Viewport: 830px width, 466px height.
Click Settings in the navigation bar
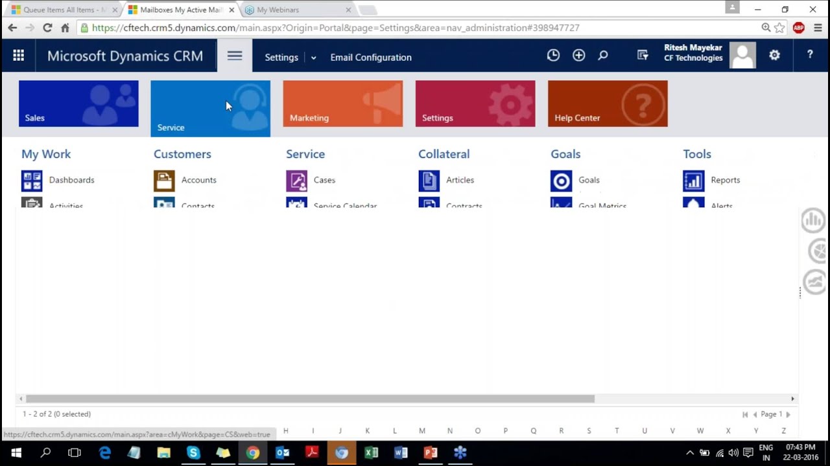(281, 58)
